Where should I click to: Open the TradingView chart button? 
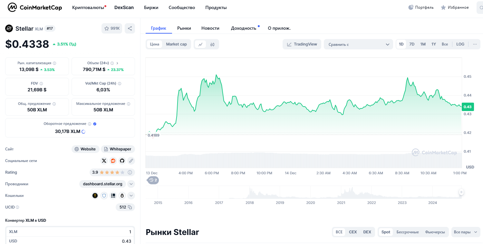(x=302, y=44)
